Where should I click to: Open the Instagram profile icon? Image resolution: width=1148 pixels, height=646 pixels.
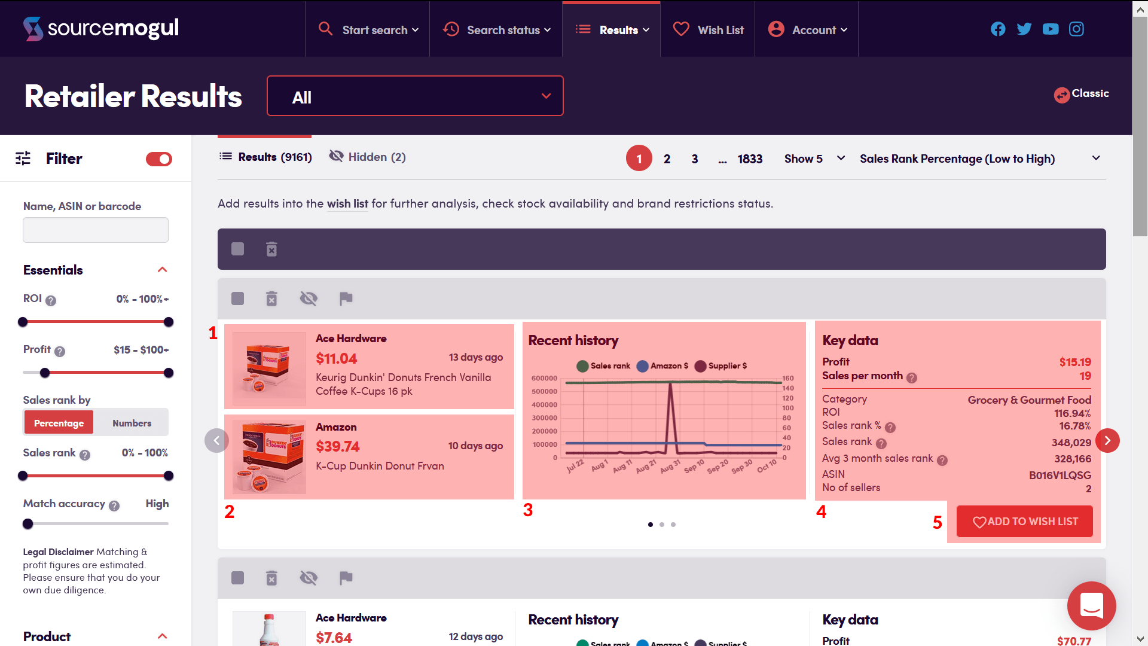pos(1077,29)
